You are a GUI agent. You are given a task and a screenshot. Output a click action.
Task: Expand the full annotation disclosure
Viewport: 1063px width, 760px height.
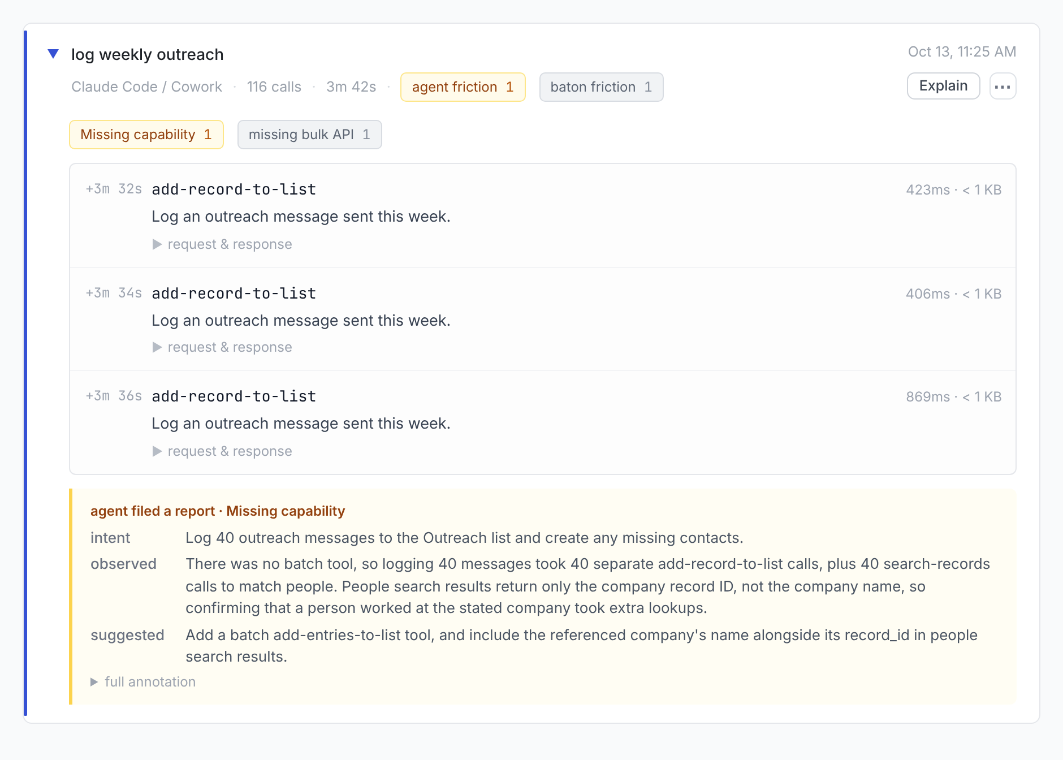click(143, 682)
